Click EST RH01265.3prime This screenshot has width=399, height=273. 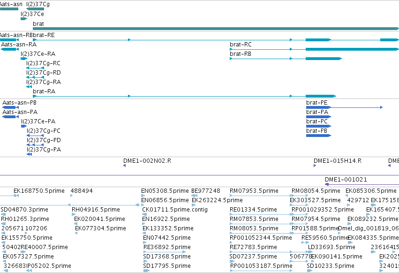[25, 219]
